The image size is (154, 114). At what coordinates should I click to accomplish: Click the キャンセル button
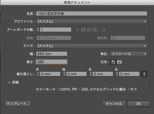point(114,104)
